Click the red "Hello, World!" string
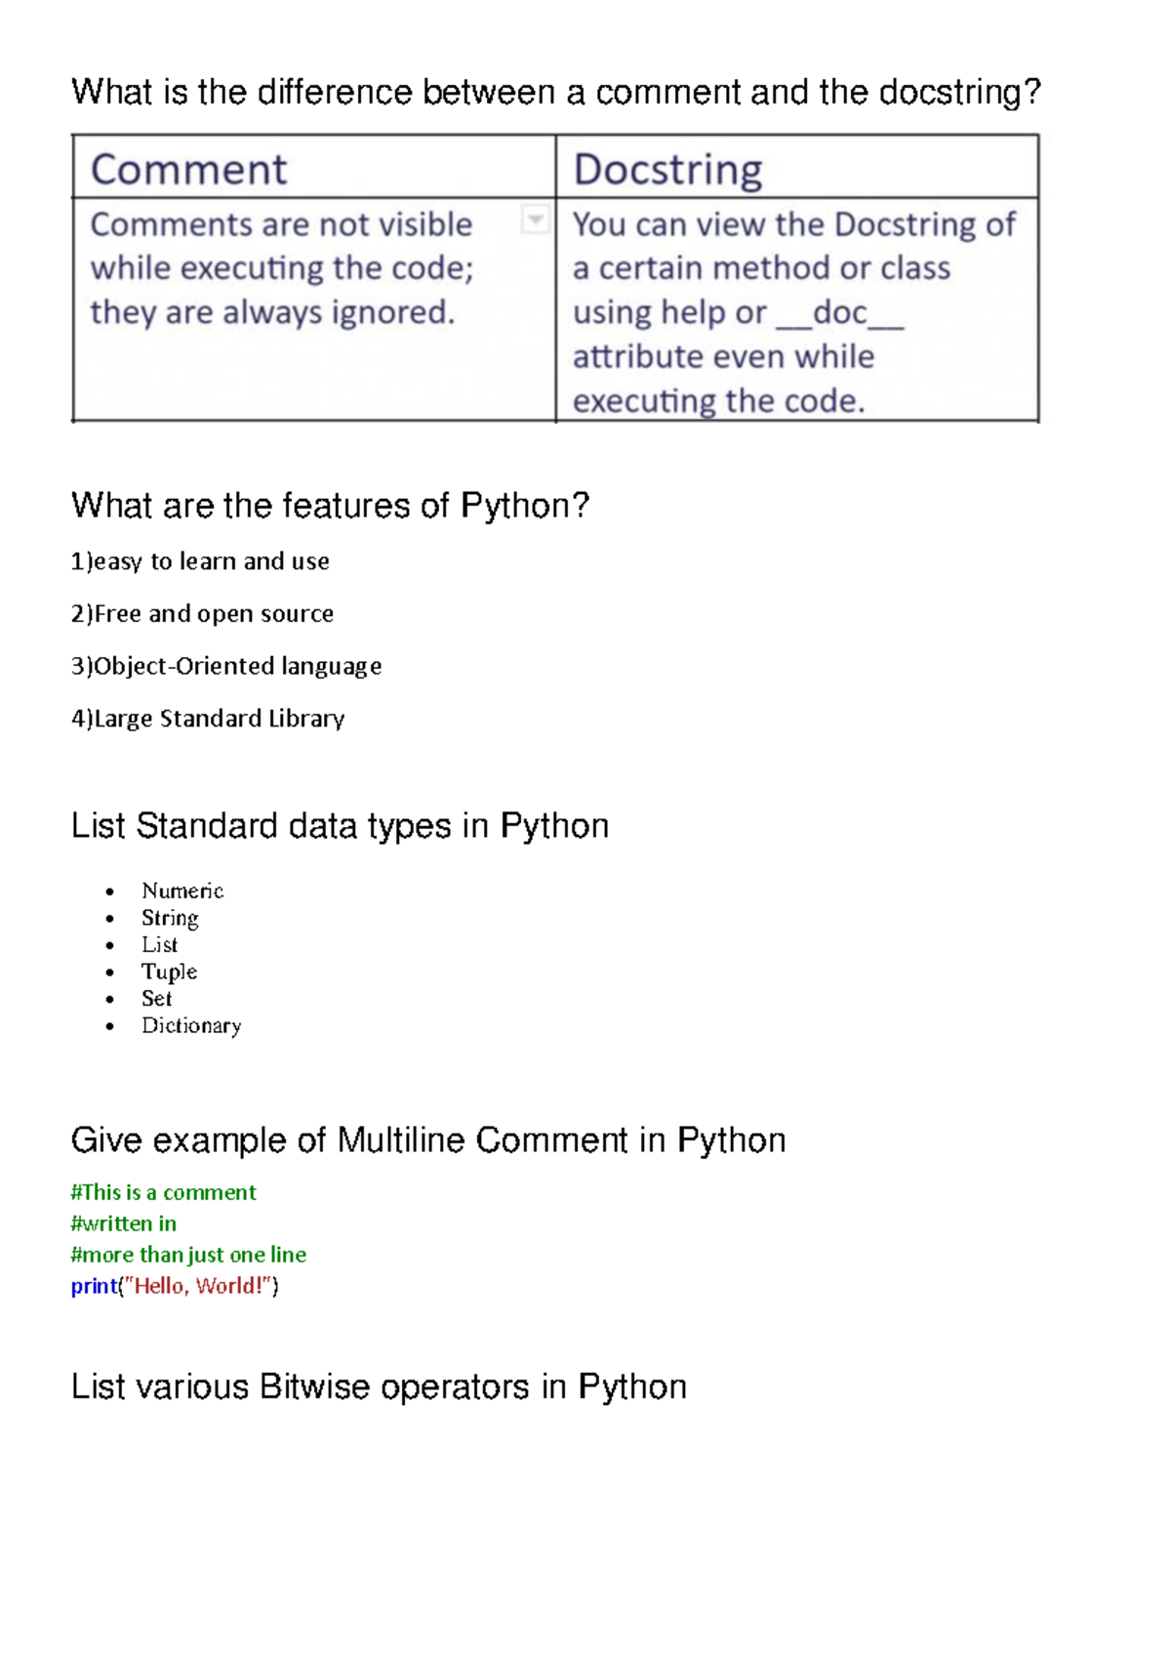The width and height of the screenshot is (1171, 1656). [x=199, y=1286]
